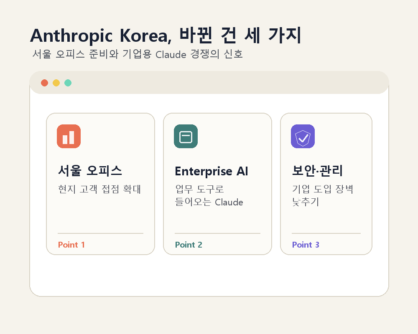The width and height of the screenshot is (418, 334).
Task: Click the red window dot
Action: 45,83
